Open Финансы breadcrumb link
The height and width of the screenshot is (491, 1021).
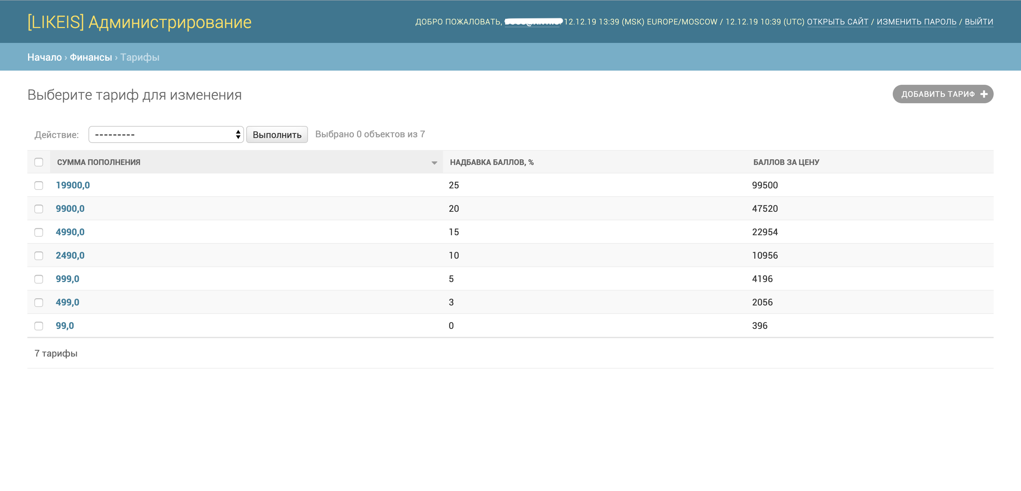[x=91, y=57]
